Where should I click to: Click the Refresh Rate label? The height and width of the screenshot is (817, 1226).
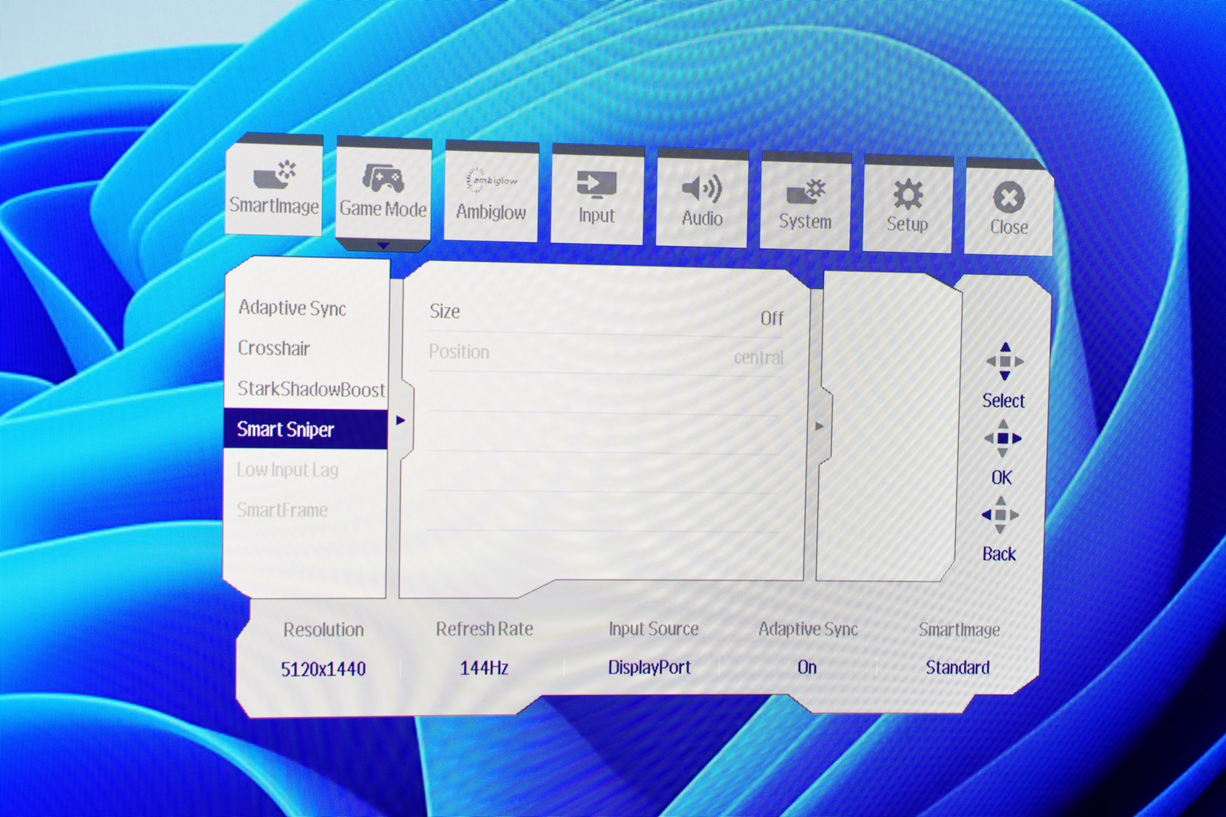pyautogui.click(x=485, y=629)
